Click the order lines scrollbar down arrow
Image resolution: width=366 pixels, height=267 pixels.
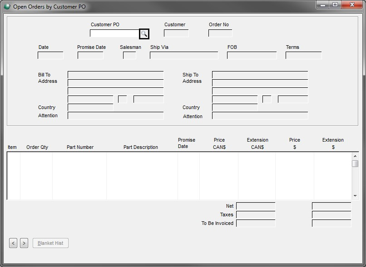(x=355, y=196)
